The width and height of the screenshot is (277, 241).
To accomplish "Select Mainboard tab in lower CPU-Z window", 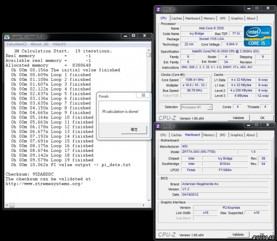I will click(x=192, y=135).
